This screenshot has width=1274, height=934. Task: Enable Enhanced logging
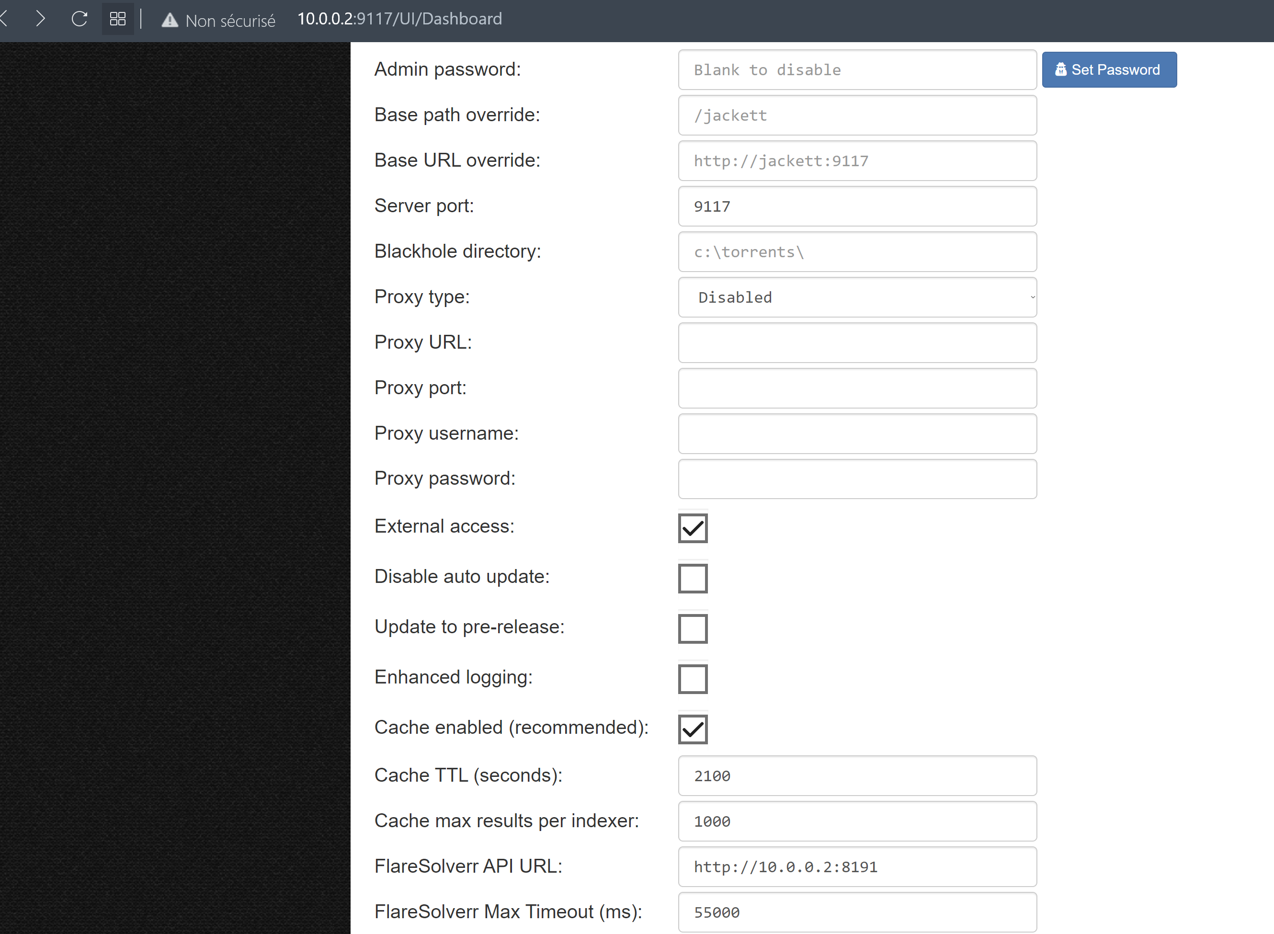pyautogui.click(x=693, y=679)
